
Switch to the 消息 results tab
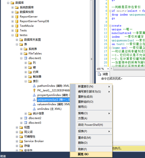(x=103, y=74)
